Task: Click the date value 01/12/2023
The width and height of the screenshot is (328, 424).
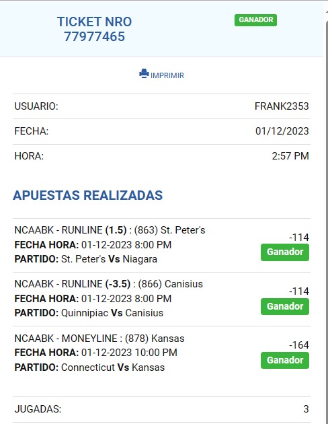Action: [x=282, y=131]
